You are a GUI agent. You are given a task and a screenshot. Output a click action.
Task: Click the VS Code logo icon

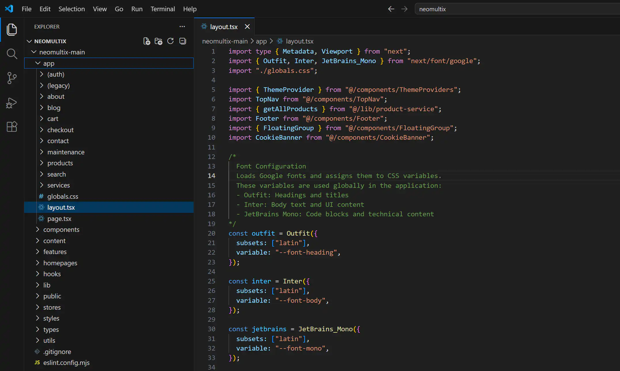point(9,9)
